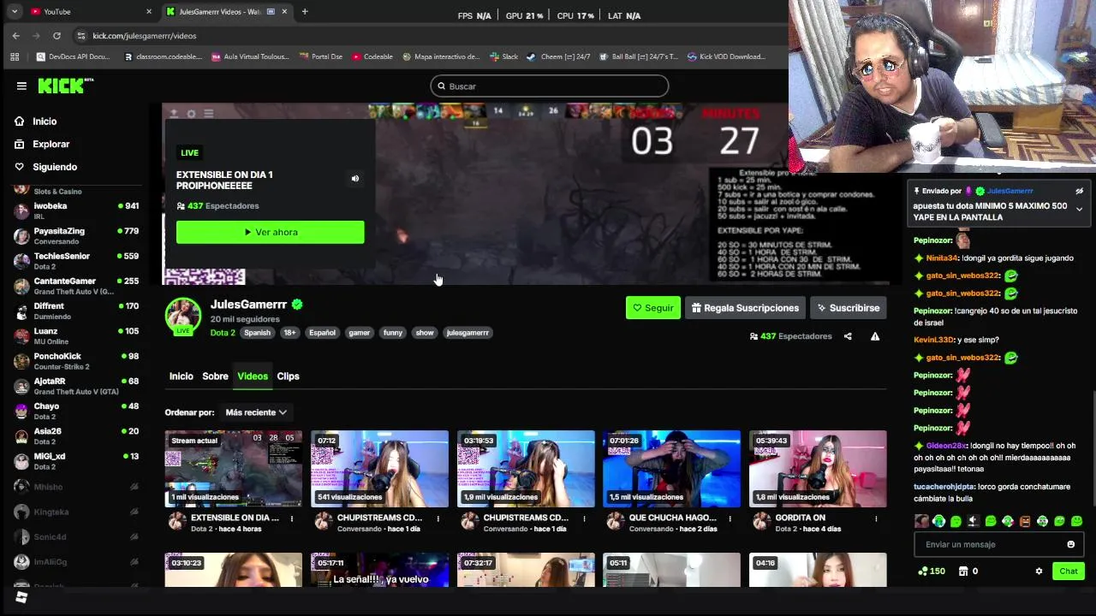The image size is (1096, 616).
Task: Open the Kick VOD Download bookmark
Action: [726, 56]
